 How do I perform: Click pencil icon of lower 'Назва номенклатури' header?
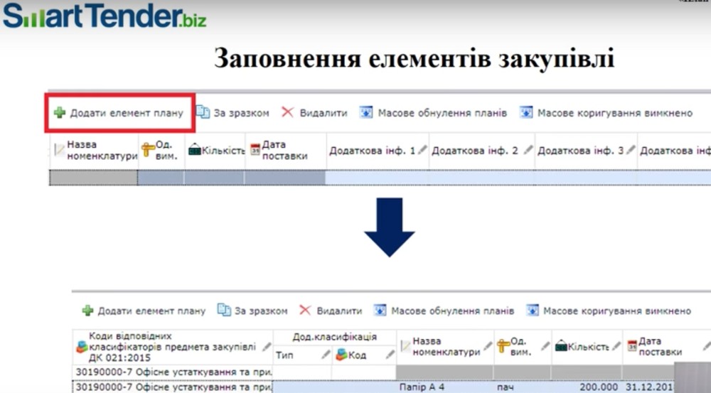tap(488, 346)
